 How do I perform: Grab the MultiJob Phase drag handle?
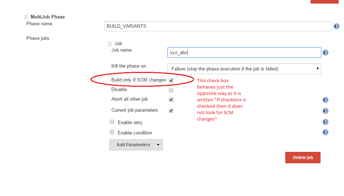coord(26,17)
